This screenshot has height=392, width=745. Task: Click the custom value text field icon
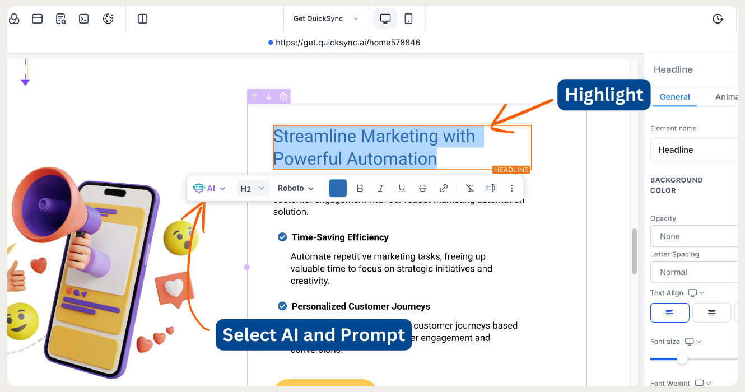[491, 188]
